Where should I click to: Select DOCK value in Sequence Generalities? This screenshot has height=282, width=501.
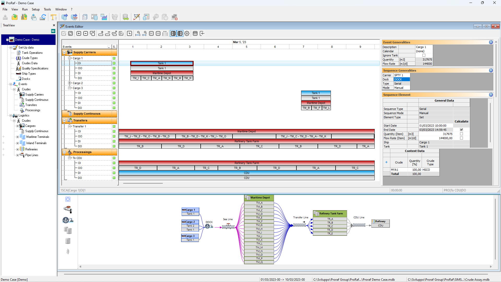(402, 79)
